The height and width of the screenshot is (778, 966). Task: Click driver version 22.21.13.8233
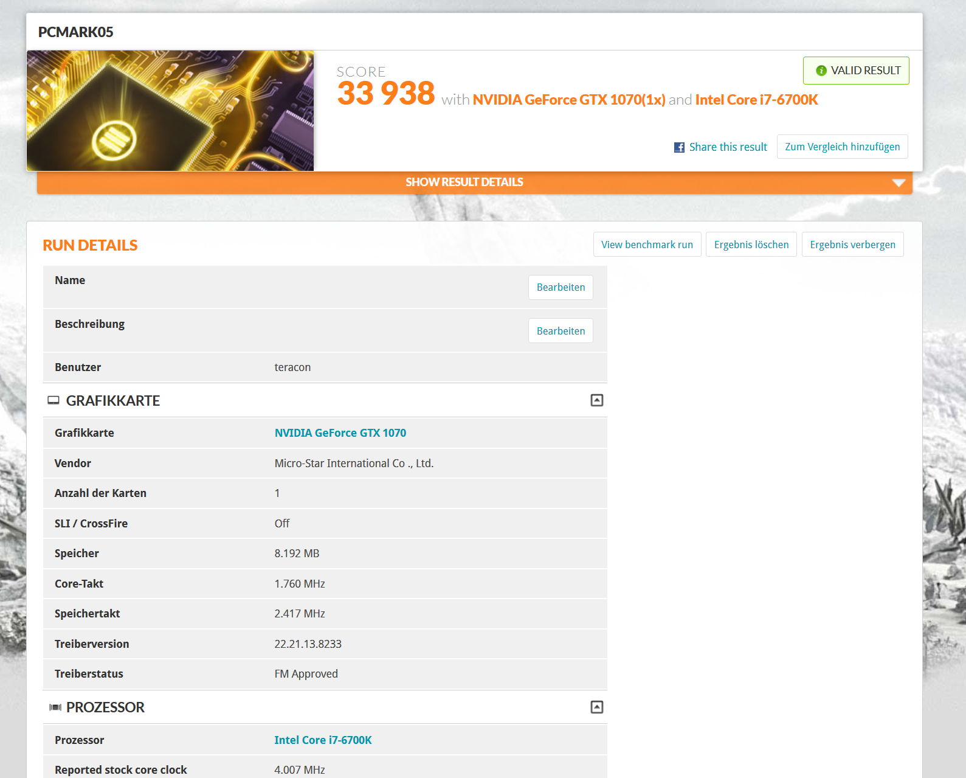[308, 644]
